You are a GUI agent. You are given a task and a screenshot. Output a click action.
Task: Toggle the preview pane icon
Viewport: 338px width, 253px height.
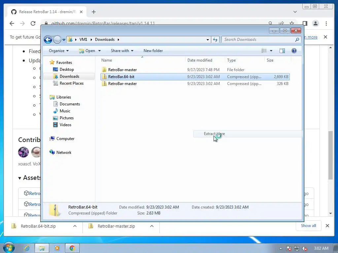[x=282, y=51]
